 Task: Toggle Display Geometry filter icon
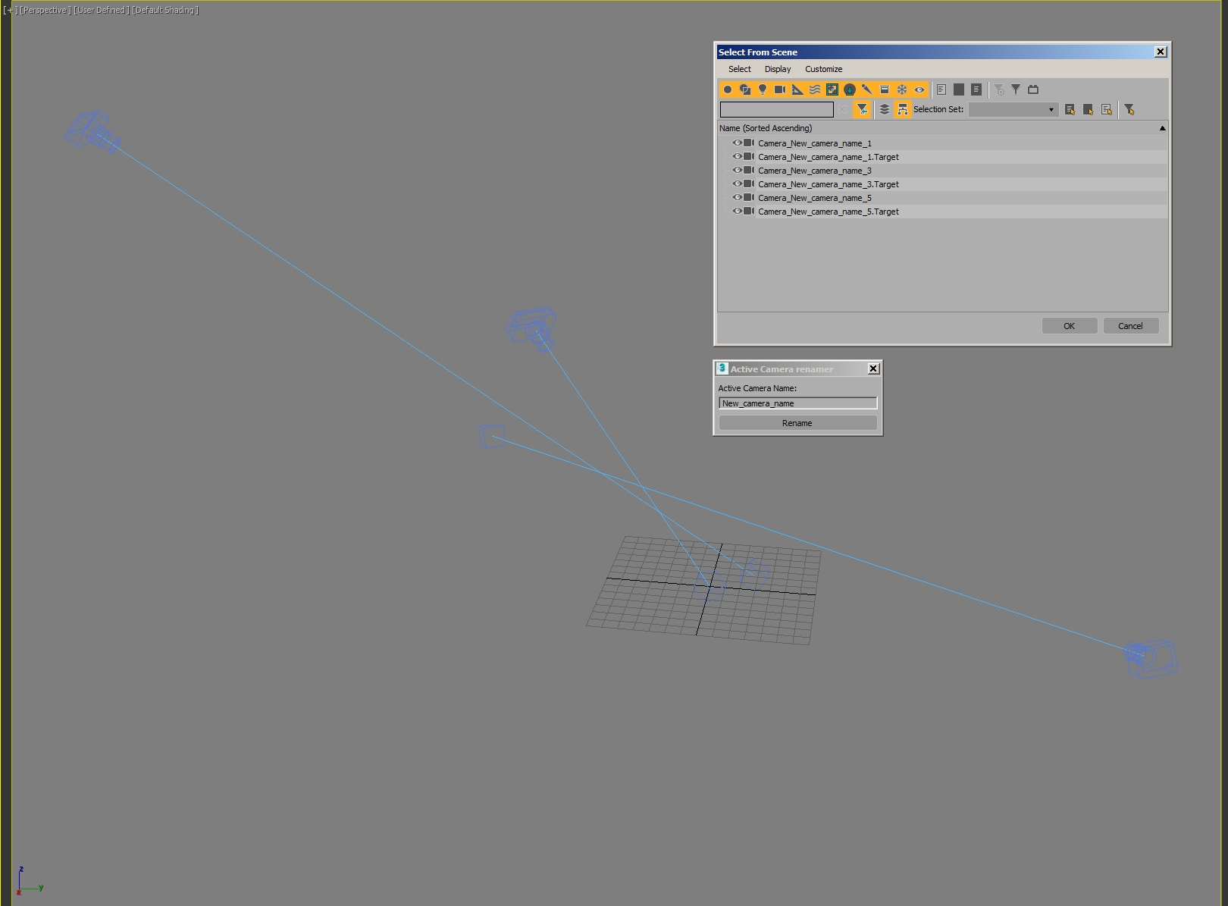728,89
